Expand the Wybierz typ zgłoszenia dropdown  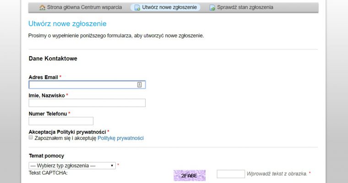[72, 166]
